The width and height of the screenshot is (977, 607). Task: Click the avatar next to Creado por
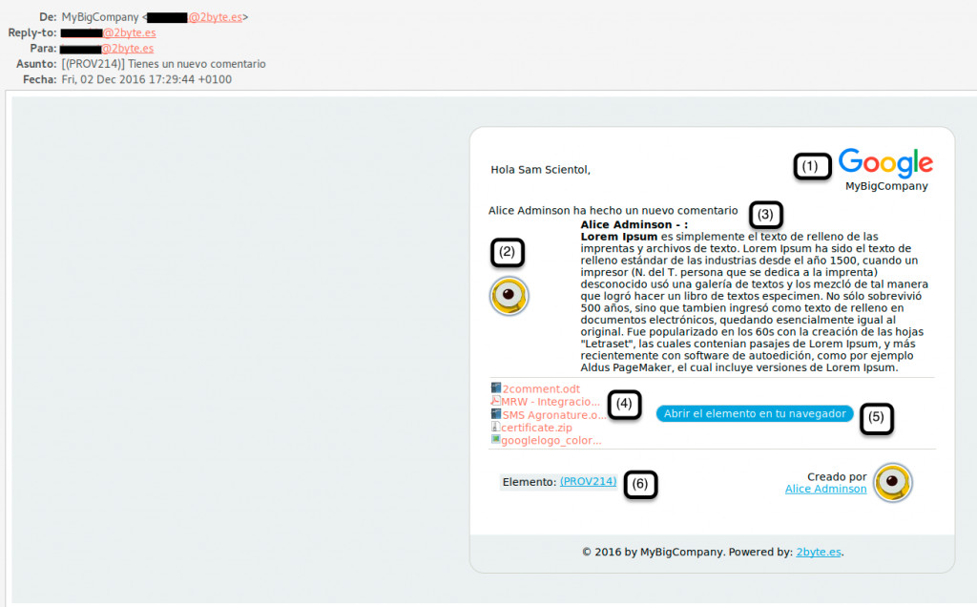click(x=893, y=482)
